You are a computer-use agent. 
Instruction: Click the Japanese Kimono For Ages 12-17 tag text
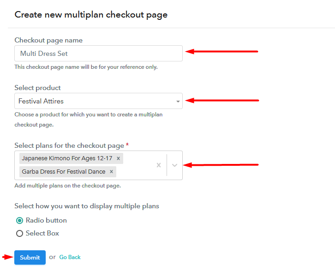tap(67, 158)
